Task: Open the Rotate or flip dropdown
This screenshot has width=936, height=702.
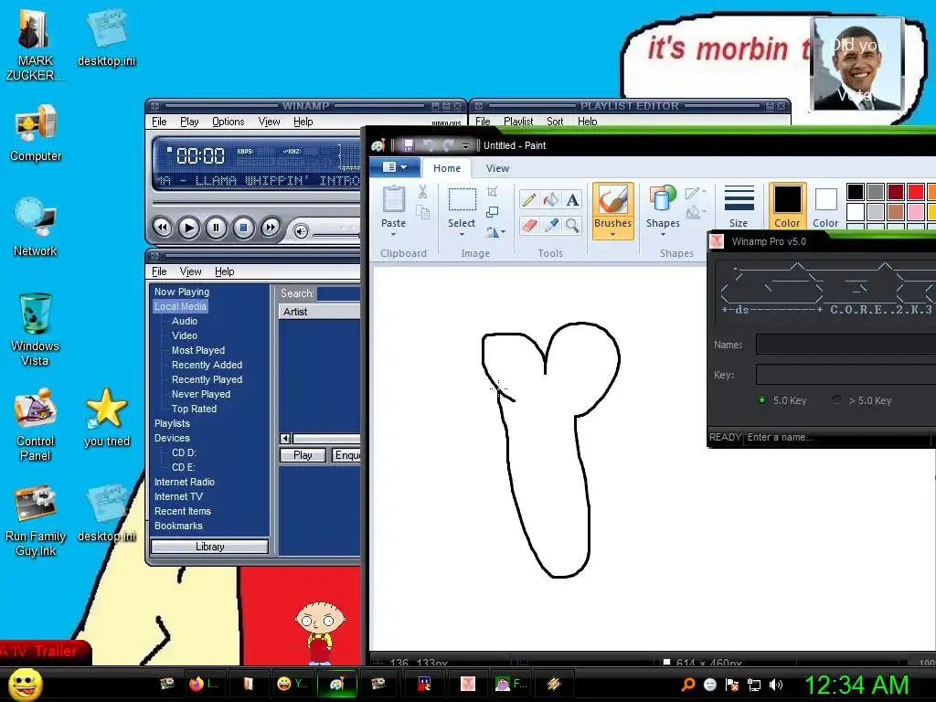Action: 495,231
